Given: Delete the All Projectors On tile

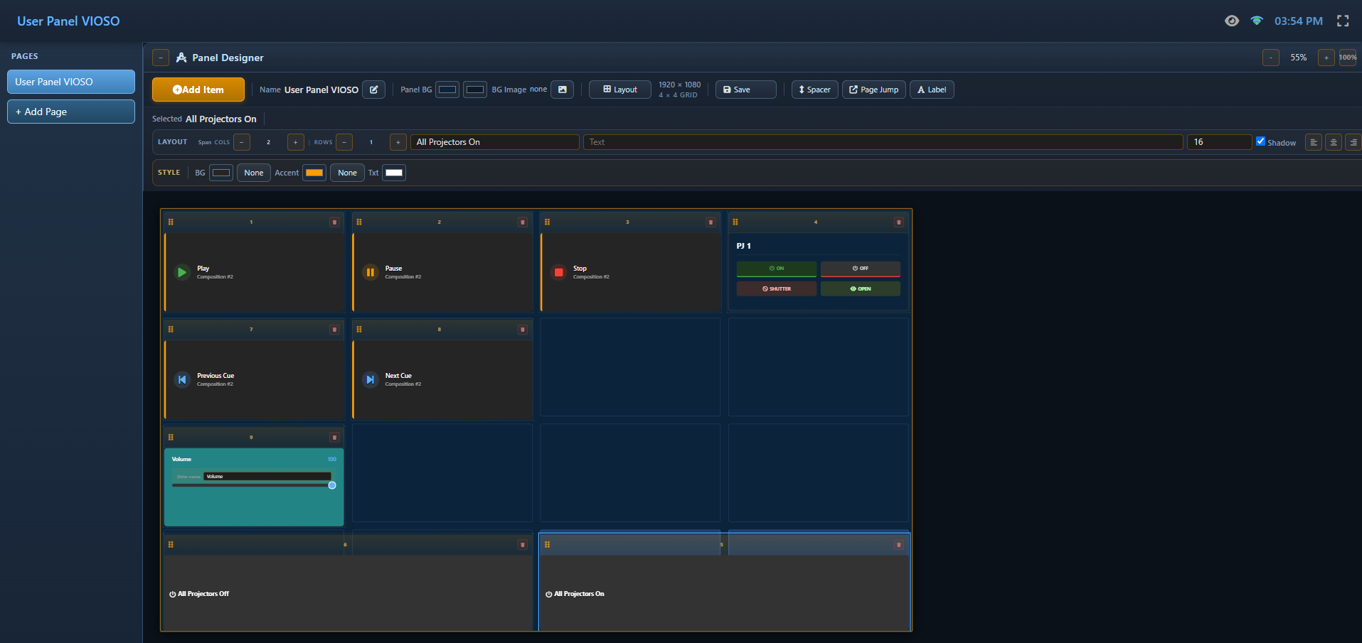Looking at the screenshot, I should pos(899,545).
